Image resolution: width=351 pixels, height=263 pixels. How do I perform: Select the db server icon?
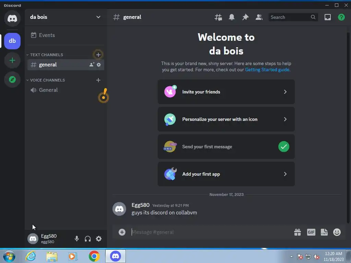pyautogui.click(x=12, y=41)
